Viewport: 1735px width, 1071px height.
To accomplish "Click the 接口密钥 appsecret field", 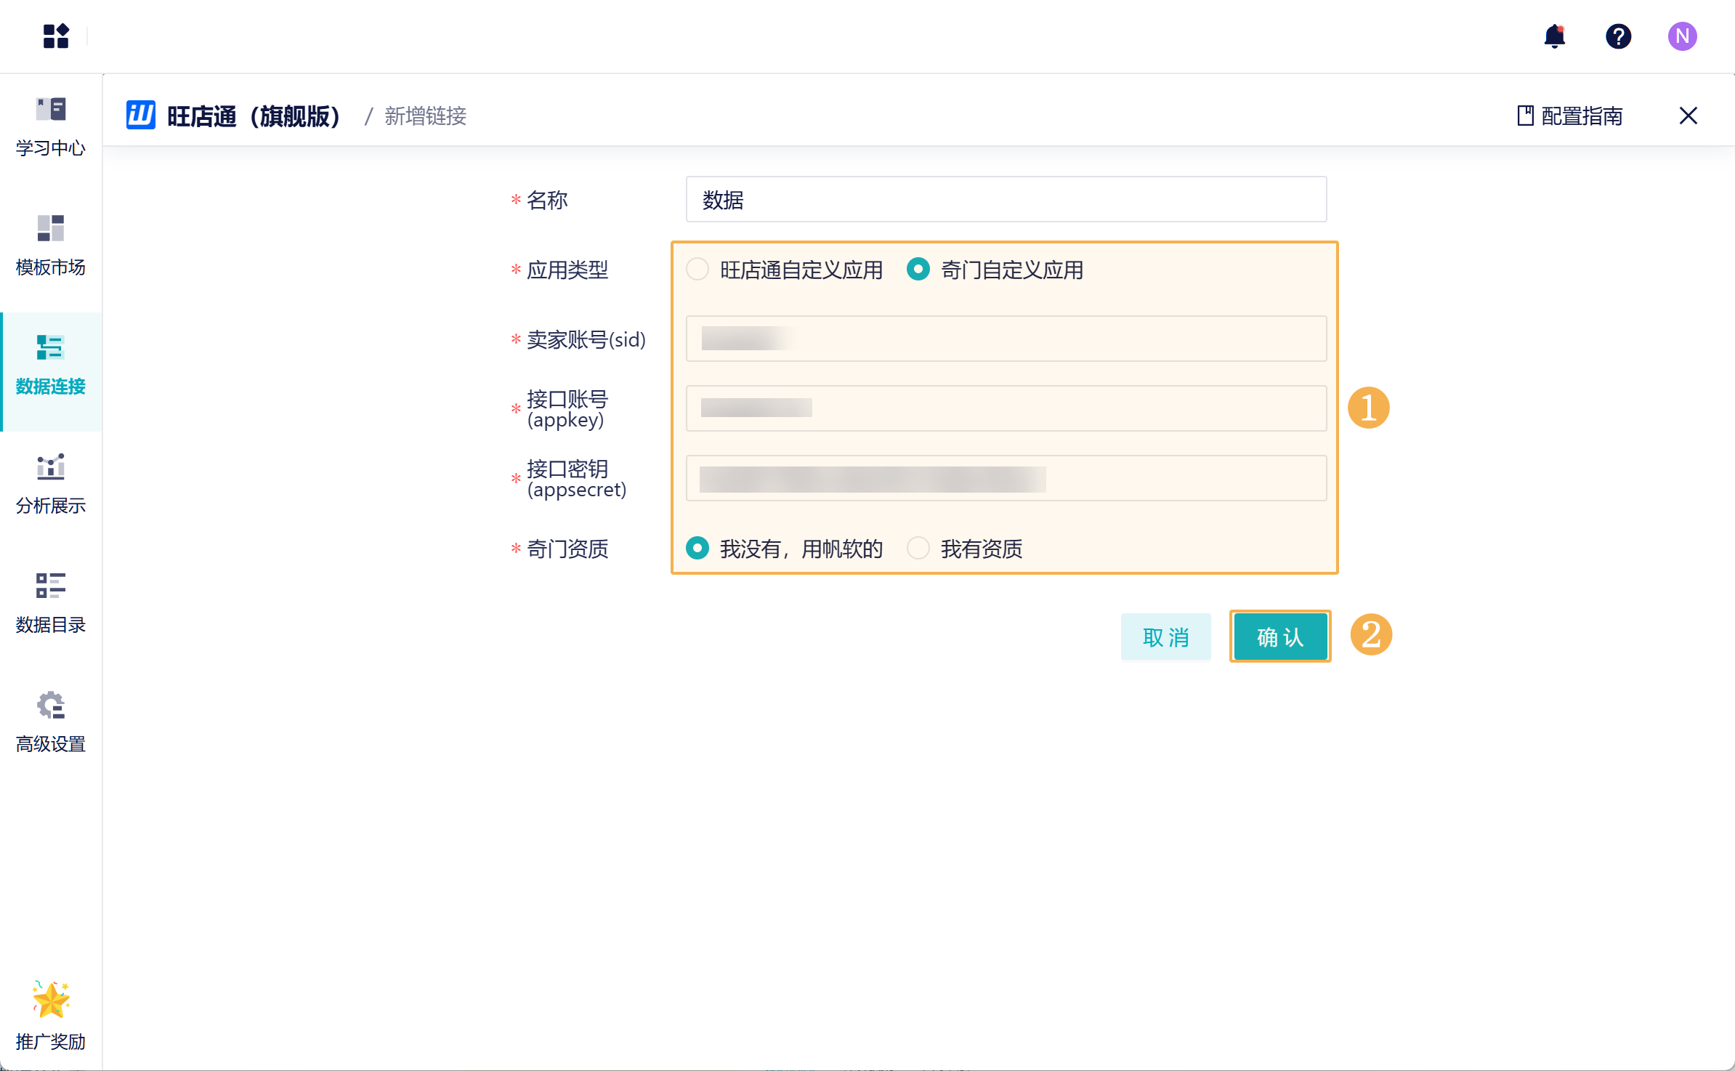I will pyautogui.click(x=1006, y=478).
